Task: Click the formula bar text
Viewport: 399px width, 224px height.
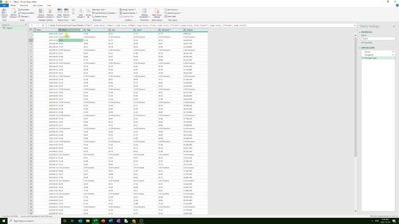Action: (148, 26)
